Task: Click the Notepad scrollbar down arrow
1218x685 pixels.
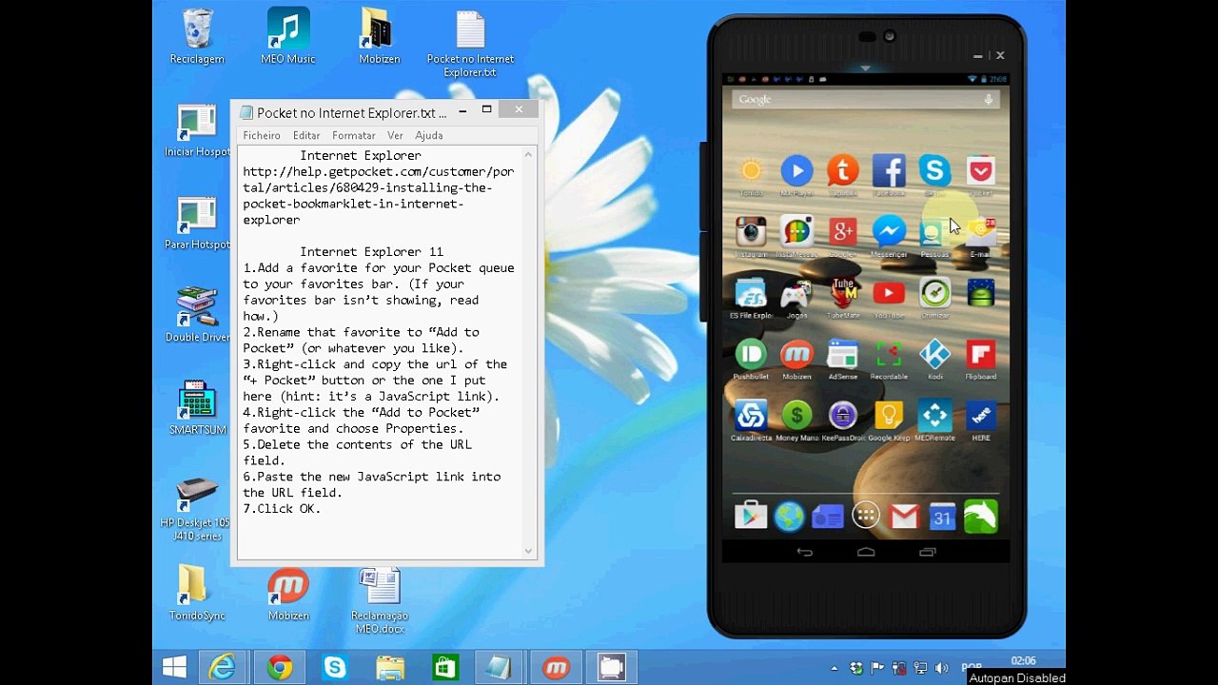Action: (x=529, y=551)
